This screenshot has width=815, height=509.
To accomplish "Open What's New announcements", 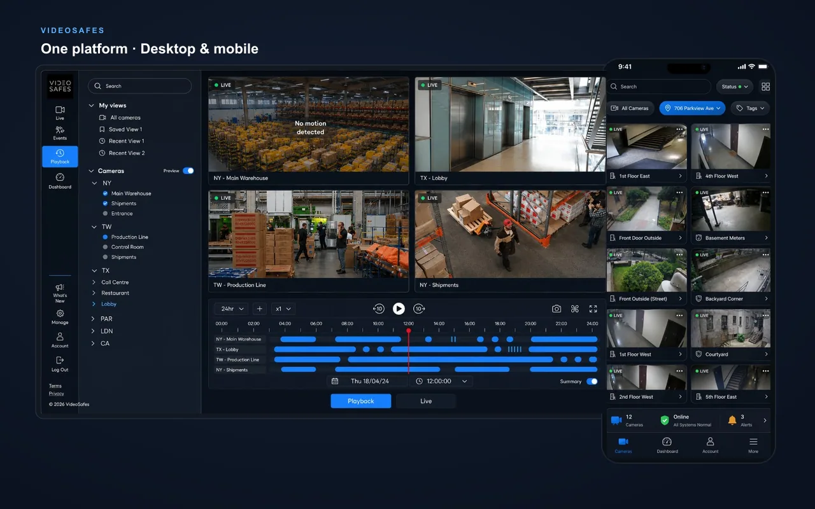I will coord(60,293).
